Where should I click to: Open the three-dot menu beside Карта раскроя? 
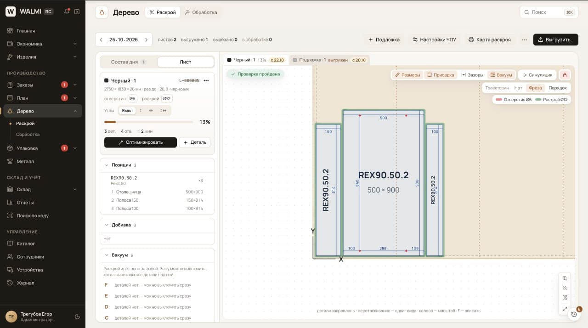[524, 40]
